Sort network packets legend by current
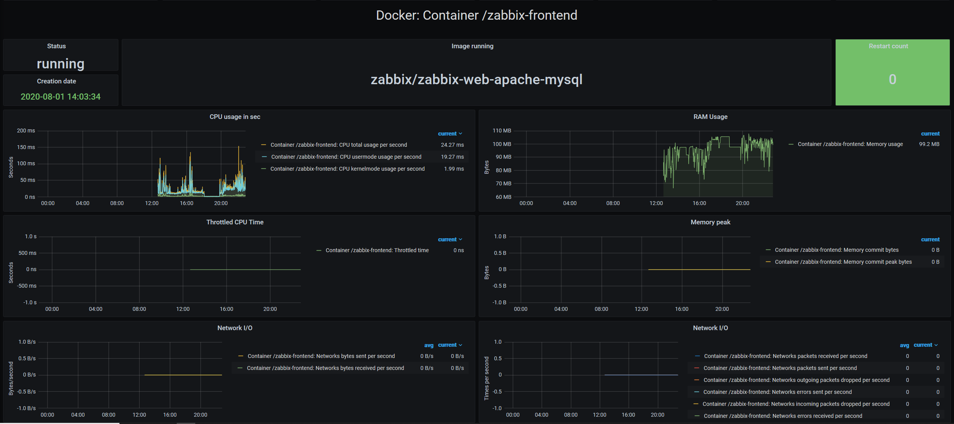954x424 pixels. pyautogui.click(x=923, y=345)
